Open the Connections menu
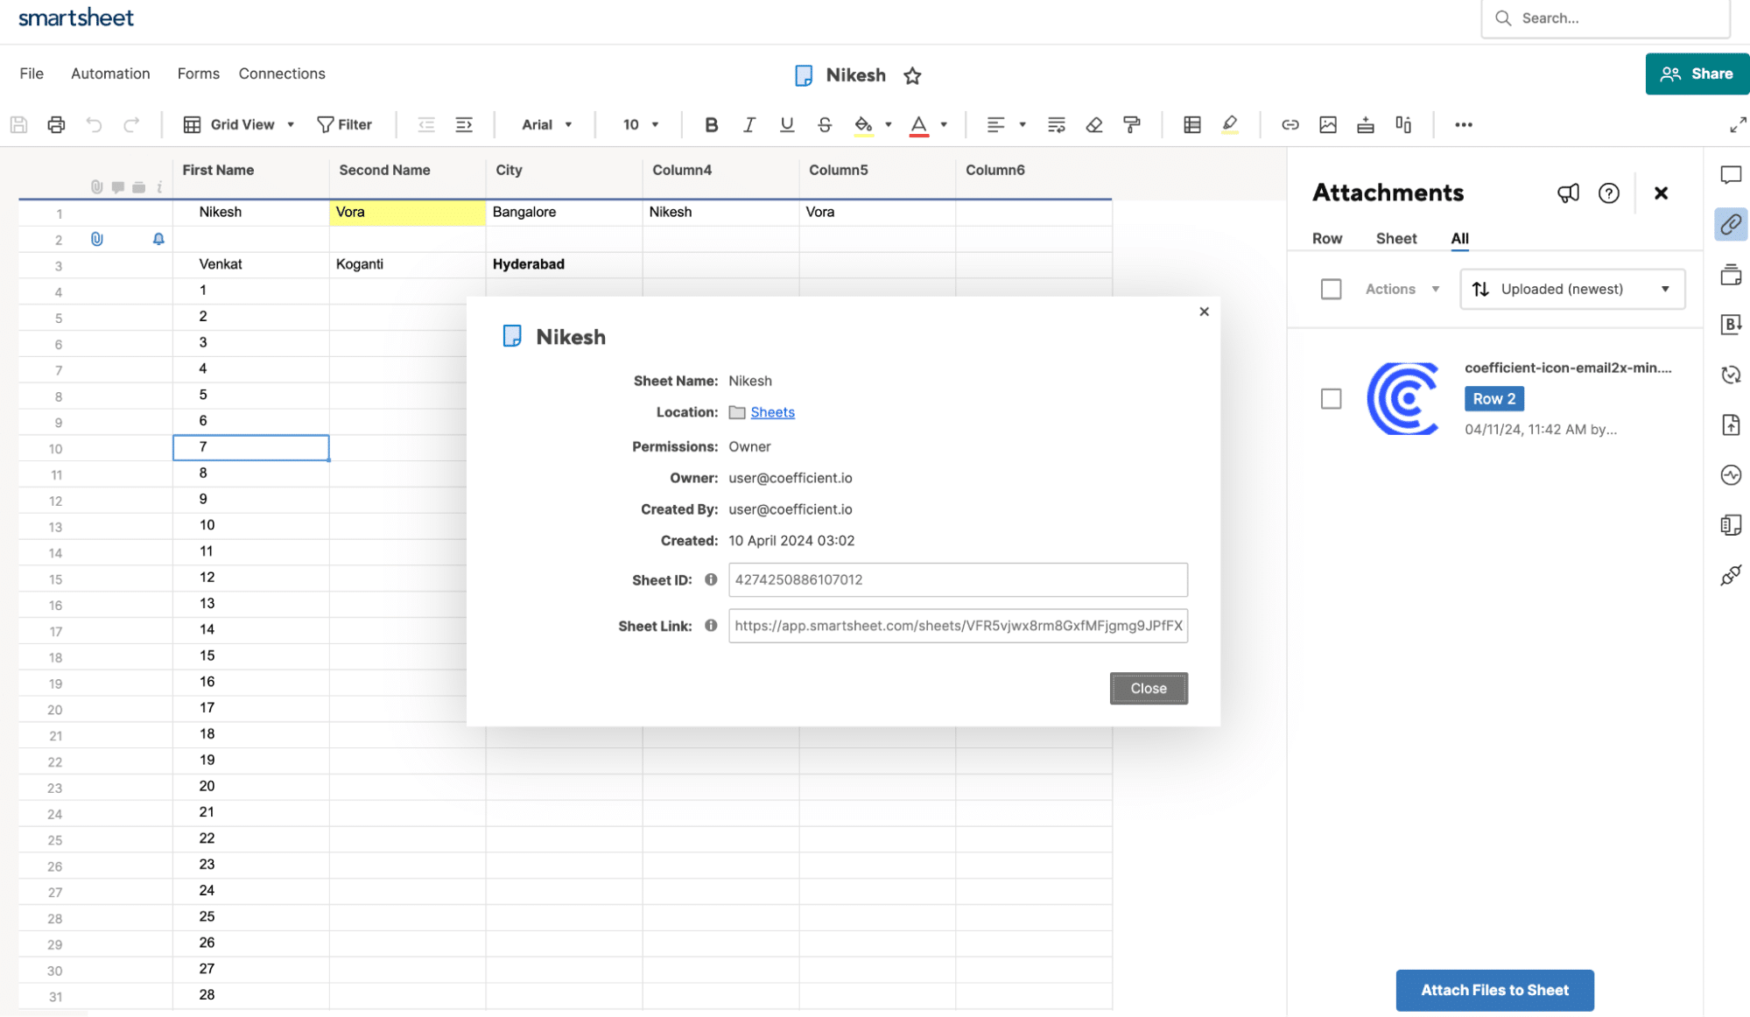 pyautogui.click(x=282, y=74)
